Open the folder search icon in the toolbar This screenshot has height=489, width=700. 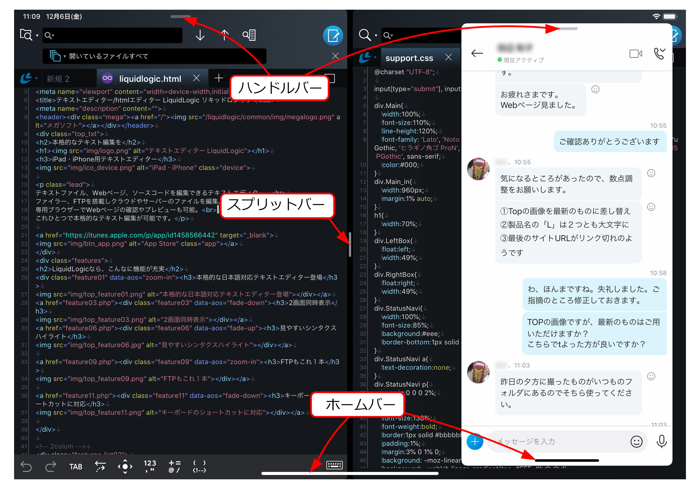[26, 35]
